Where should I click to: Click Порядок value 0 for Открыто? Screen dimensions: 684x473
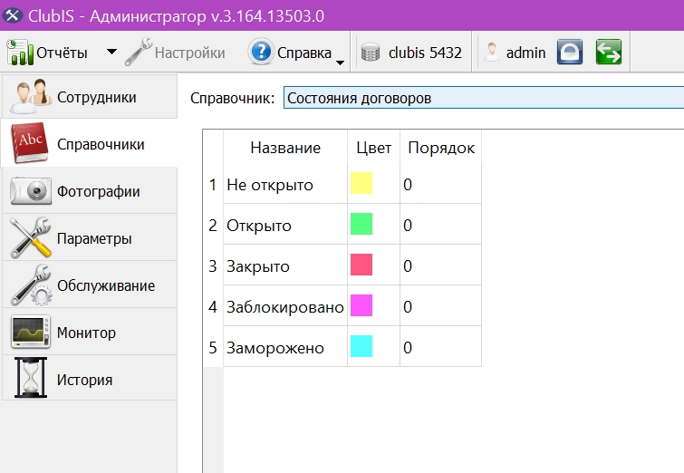point(440,225)
